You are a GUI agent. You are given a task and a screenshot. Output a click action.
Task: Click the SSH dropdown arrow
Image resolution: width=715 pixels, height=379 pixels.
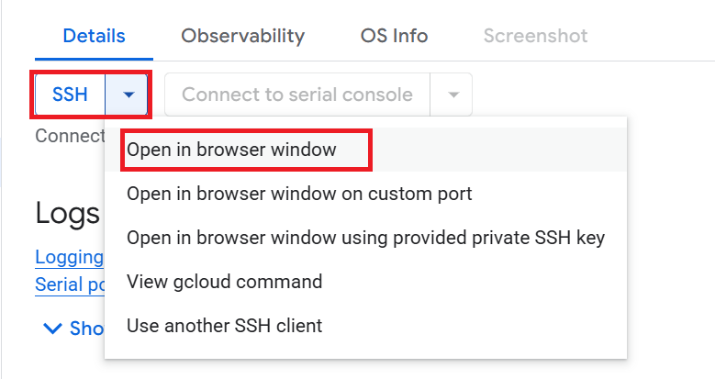[x=128, y=95]
